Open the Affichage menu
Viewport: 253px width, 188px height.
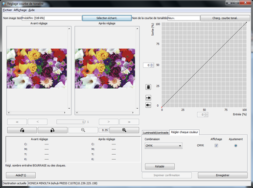[x=20, y=10]
